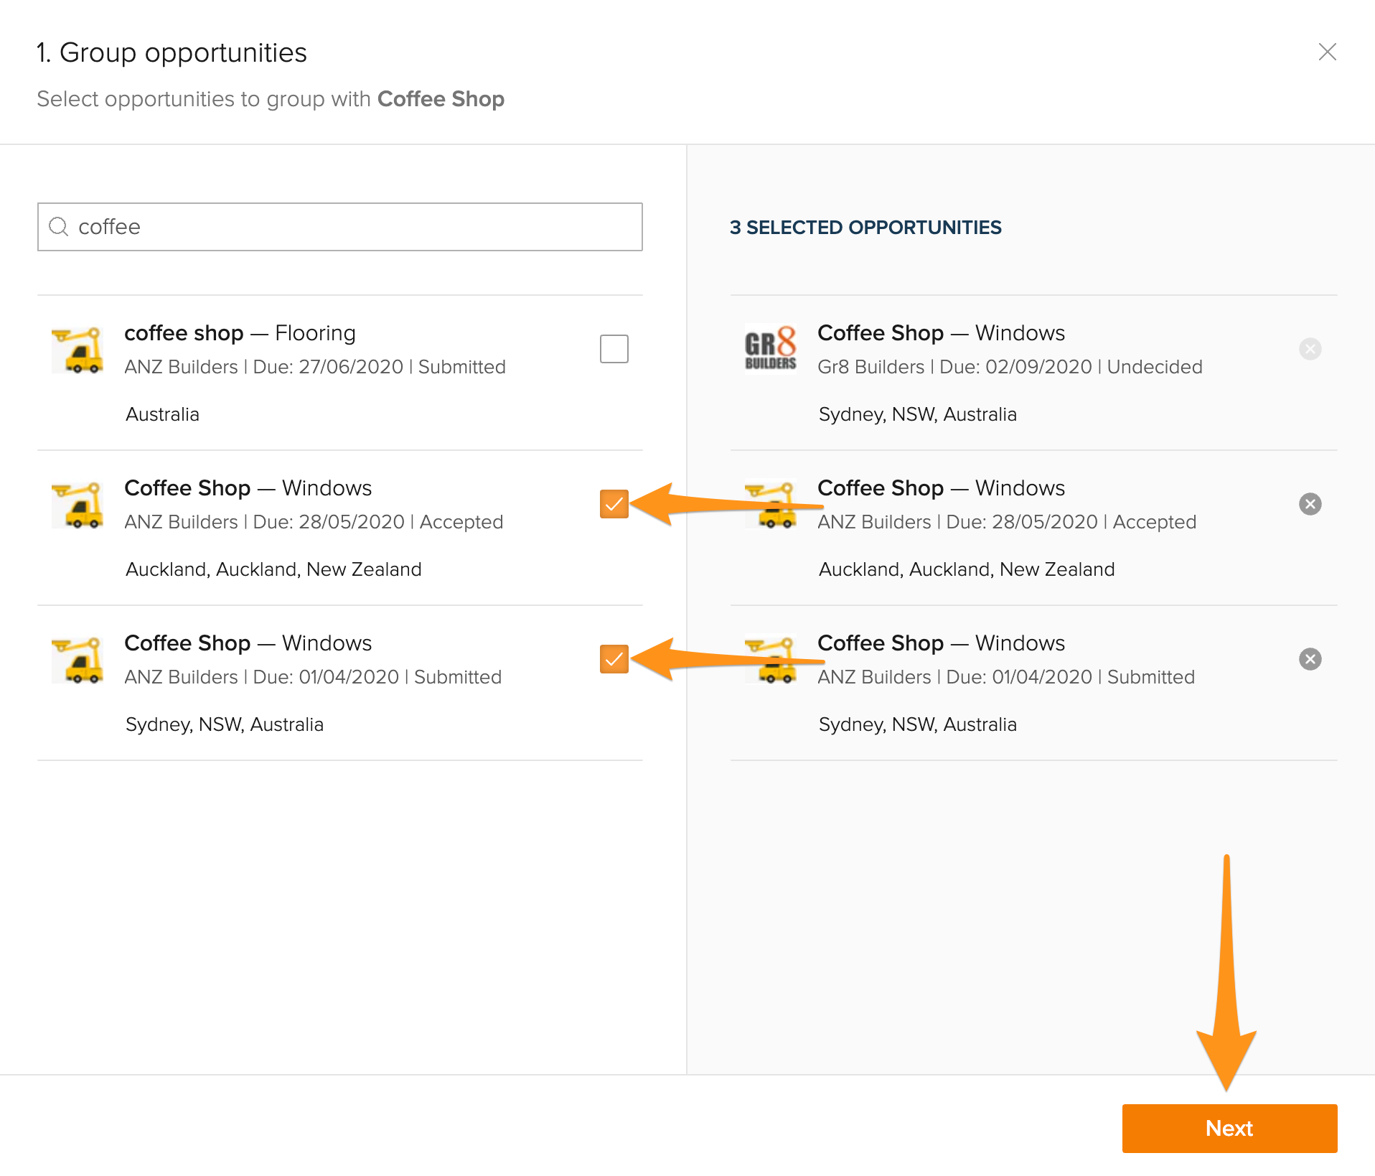Click the crane logo of the coffee shop Flooring opportunity
The width and height of the screenshot is (1375, 1176).
click(x=78, y=350)
